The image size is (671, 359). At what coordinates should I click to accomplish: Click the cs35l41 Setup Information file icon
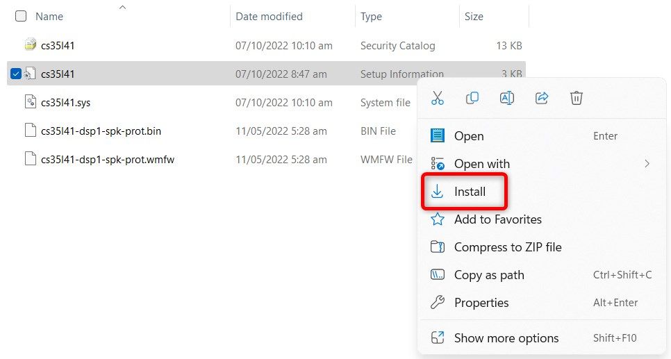coord(30,74)
